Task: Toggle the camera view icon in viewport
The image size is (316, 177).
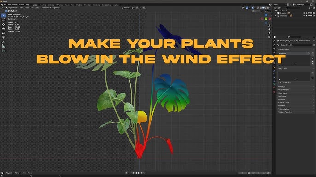Action: click(x=269, y=33)
